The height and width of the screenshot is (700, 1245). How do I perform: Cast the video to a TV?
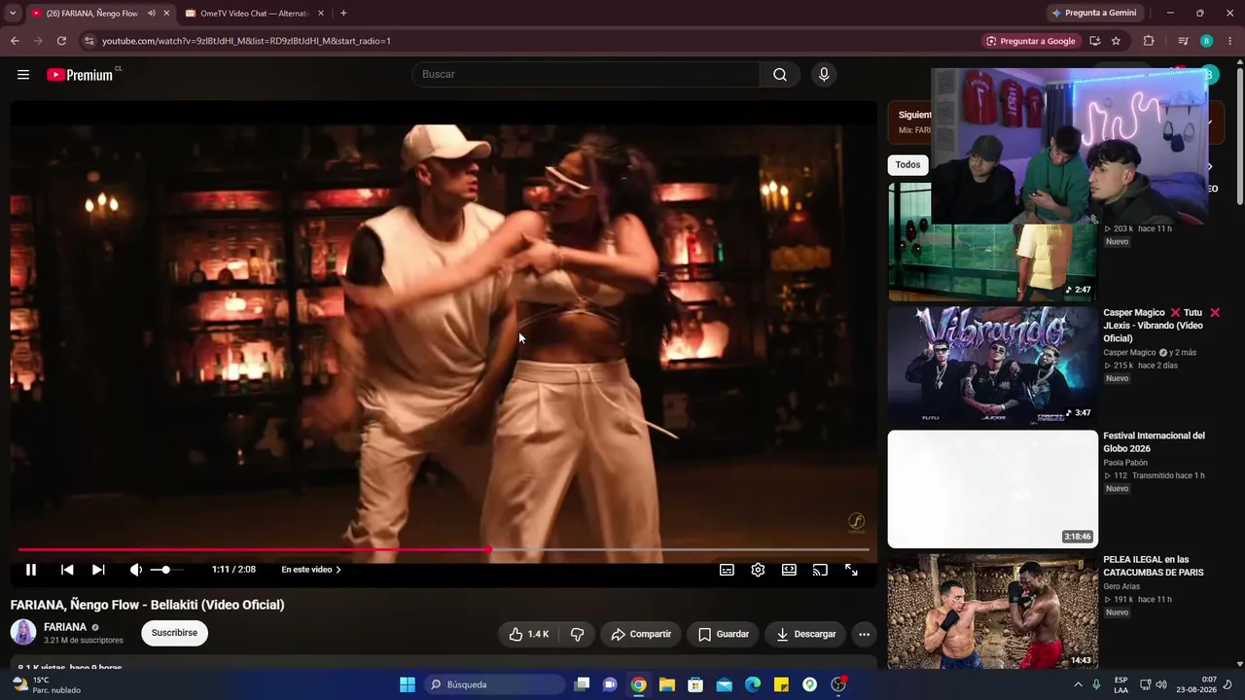[820, 570]
